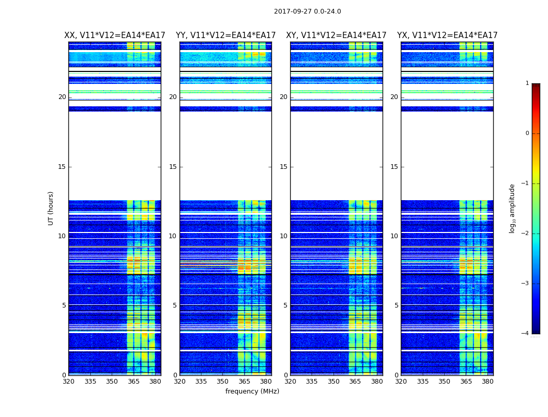Click the YY, V11*V12=EA14*EA17 panel title
The width and height of the screenshot is (548, 417).
coord(226,35)
